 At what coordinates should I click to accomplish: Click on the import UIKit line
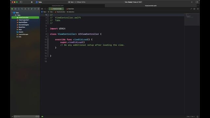(58, 29)
